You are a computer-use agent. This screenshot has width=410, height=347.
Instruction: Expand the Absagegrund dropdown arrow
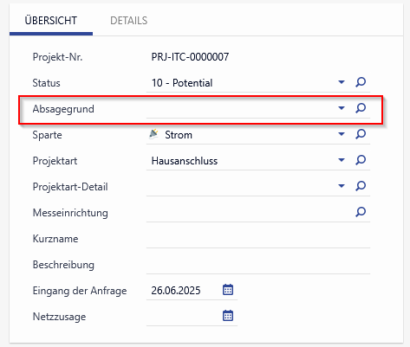(342, 108)
